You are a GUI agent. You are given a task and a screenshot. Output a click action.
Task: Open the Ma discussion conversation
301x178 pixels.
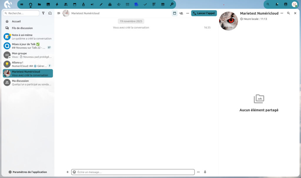[28, 83]
